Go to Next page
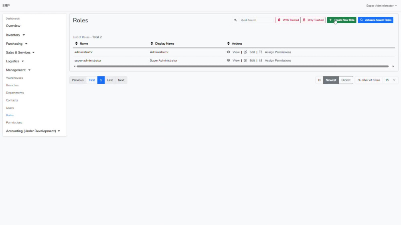This screenshot has height=225, width=401. 121,80
